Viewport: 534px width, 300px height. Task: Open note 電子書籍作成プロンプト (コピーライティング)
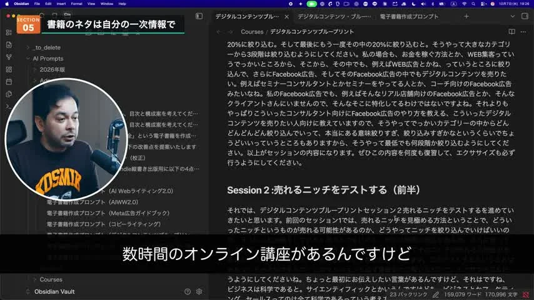(x=104, y=224)
